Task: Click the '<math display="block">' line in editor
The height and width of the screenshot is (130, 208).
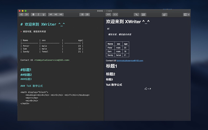Action: coord(34,92)
